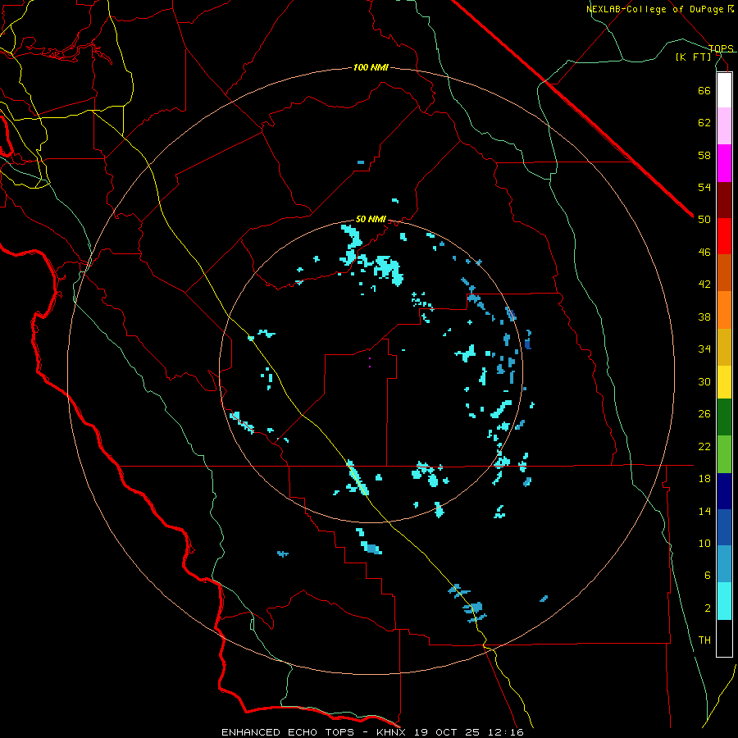
Task: Click the magenta 58 kft legend swatch
Action: pos(724,163)
